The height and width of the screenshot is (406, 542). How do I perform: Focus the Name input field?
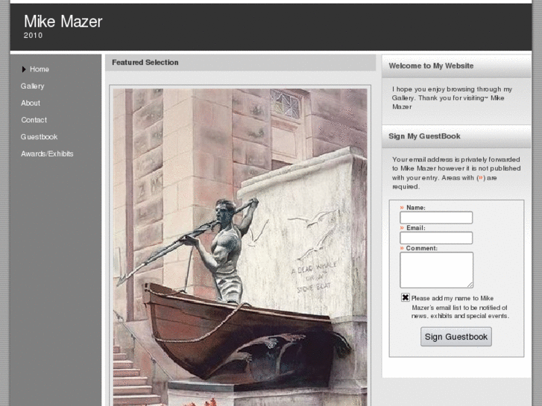point(436,218)
